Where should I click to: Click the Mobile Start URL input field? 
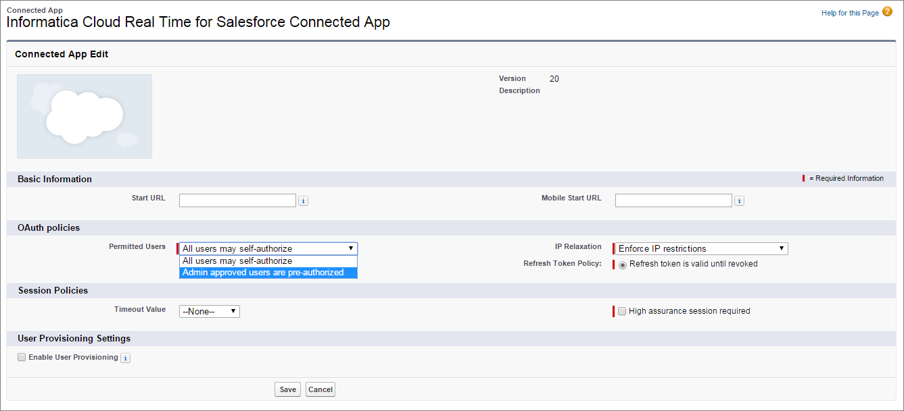click(x=674, y=200)
